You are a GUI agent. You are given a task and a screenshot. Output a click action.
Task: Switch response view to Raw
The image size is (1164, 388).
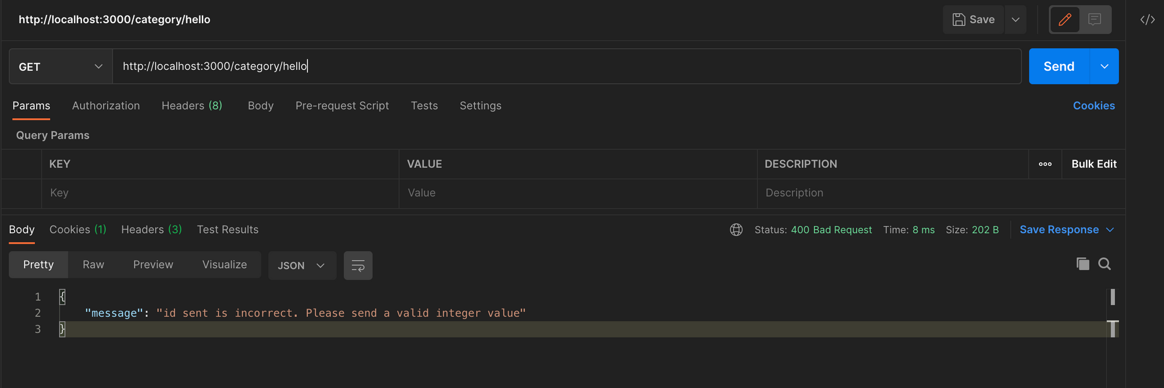point(93,265)
